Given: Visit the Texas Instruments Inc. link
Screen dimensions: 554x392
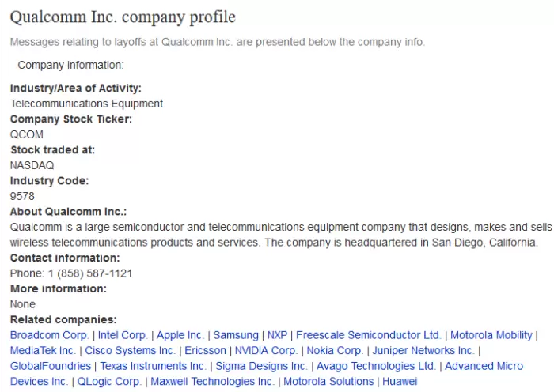Looking at the screenshot, I should [x=153, y=366].
